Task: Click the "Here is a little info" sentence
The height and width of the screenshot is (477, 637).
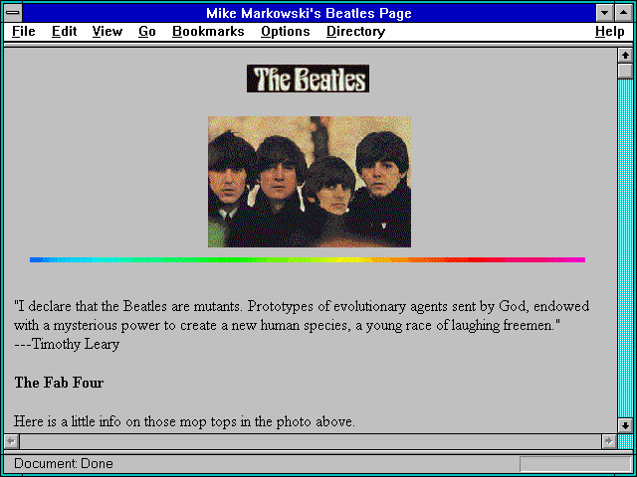Action: (184, 421)
